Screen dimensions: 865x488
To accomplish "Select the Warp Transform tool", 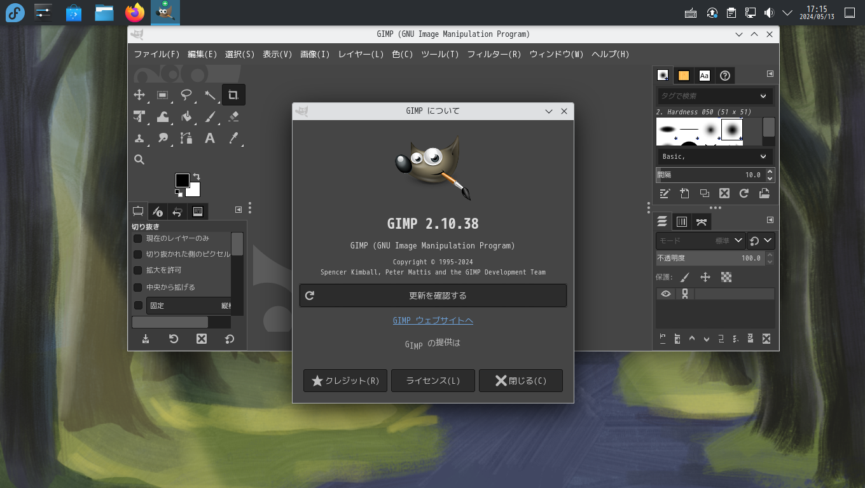I will pyautogui.click(x=162, y=117).
